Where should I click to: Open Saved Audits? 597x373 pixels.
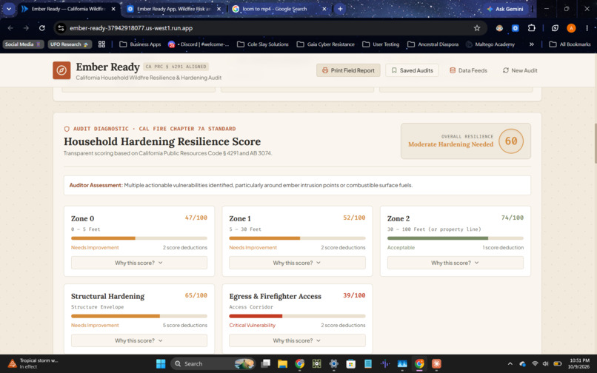tap(412, 70)
